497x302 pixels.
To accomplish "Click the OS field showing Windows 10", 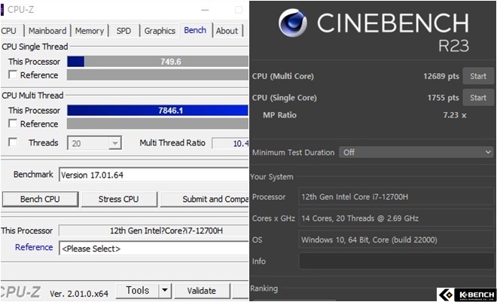I will (396, 239).
